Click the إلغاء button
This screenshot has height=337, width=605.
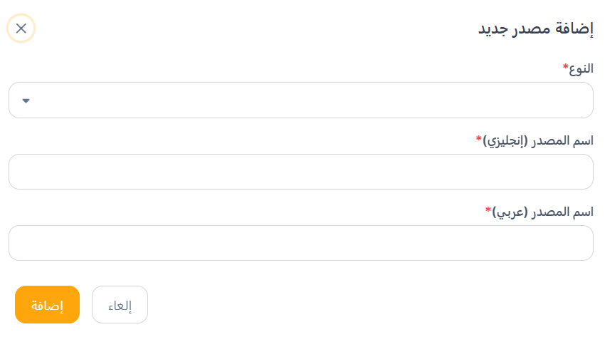pos(120,305)
